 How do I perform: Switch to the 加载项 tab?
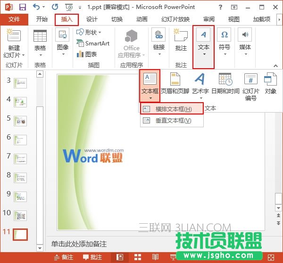coord(262,19)
